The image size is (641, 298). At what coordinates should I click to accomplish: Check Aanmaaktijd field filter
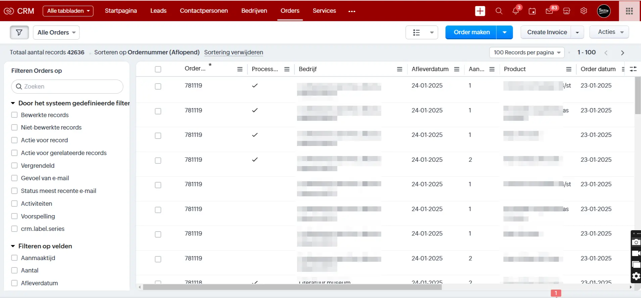coord(14,258)
